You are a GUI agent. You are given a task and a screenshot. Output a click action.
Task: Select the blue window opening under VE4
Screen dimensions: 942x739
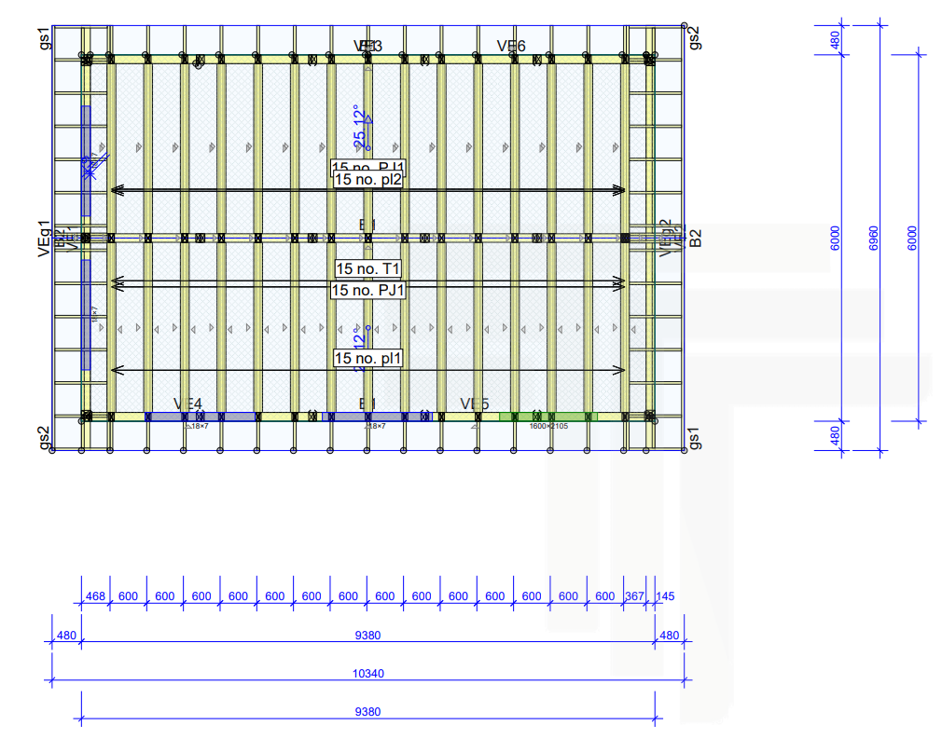[201, 417]
